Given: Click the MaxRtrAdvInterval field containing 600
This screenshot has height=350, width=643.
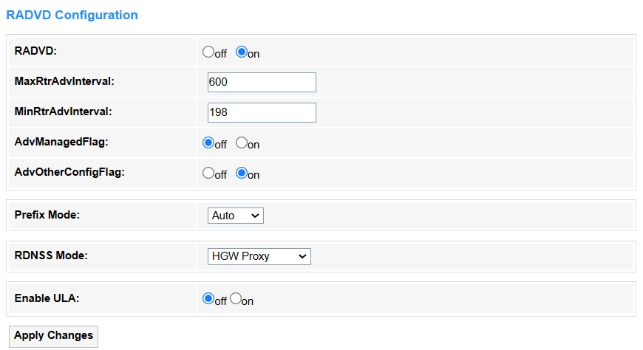Looking at the screenshot, I should tap(262, 82).
